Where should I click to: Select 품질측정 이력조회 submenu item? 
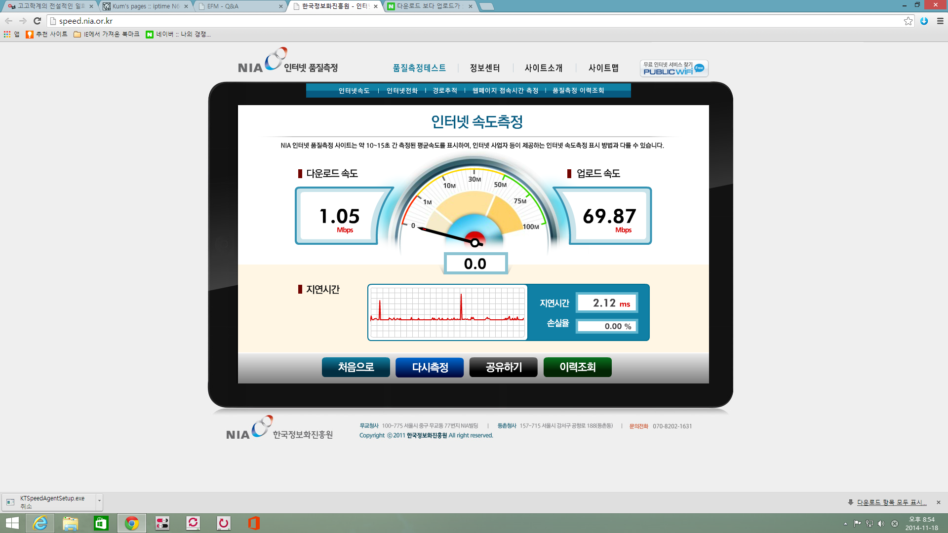pos(578,91)
